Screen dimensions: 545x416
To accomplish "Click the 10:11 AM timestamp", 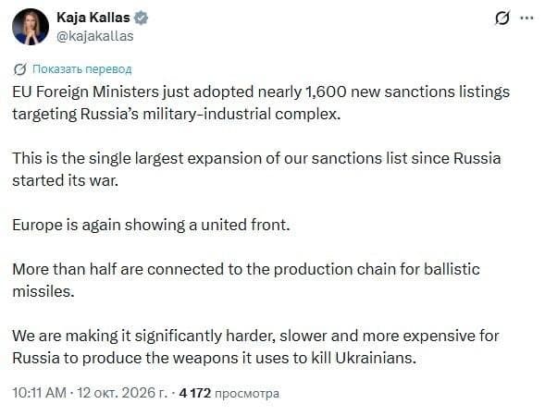I will pos(39,393).
